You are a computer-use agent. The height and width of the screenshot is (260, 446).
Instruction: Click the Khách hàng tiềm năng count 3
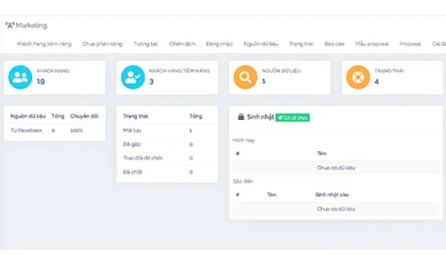(151, 82)
